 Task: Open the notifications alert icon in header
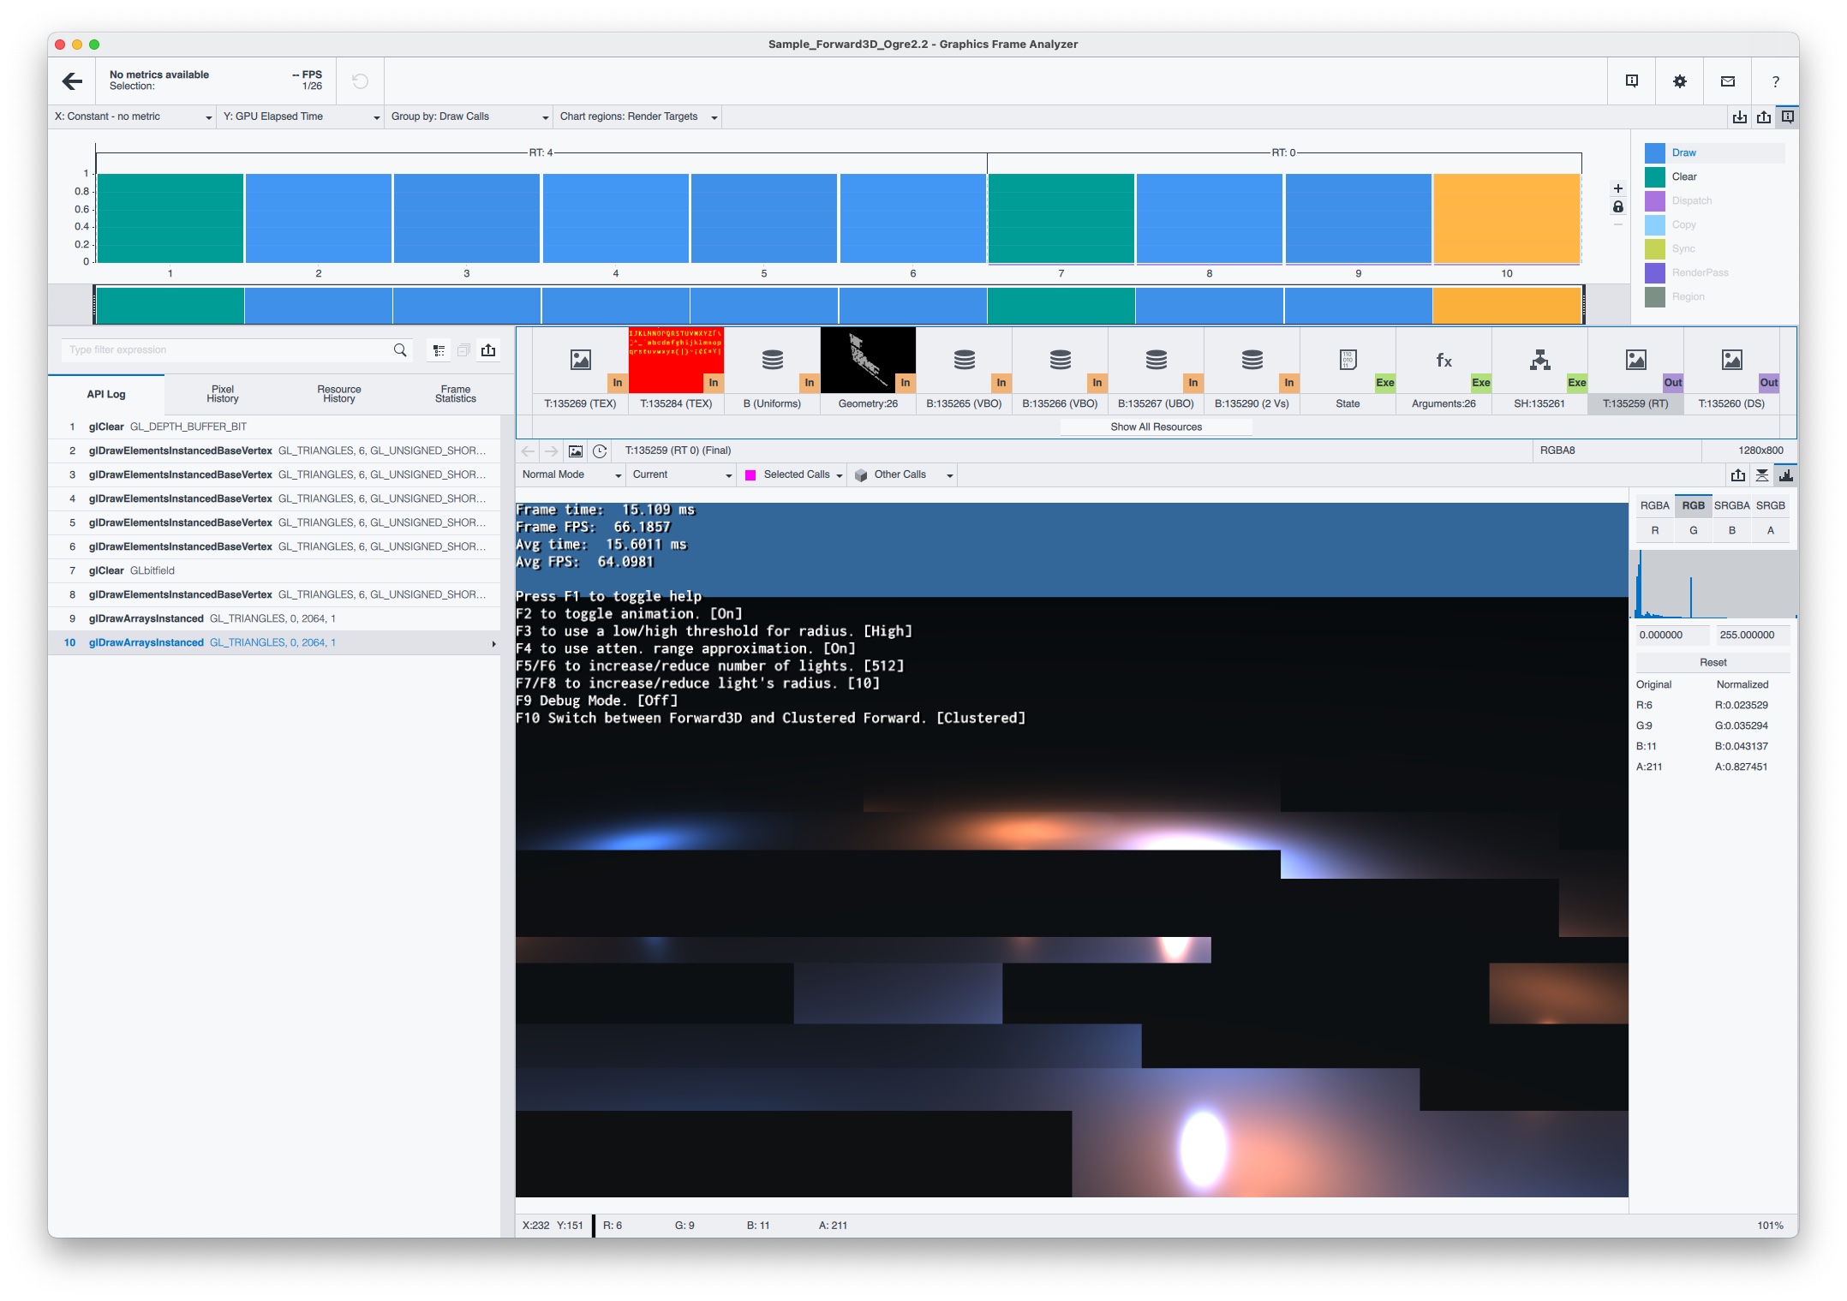coord(1632,81)
